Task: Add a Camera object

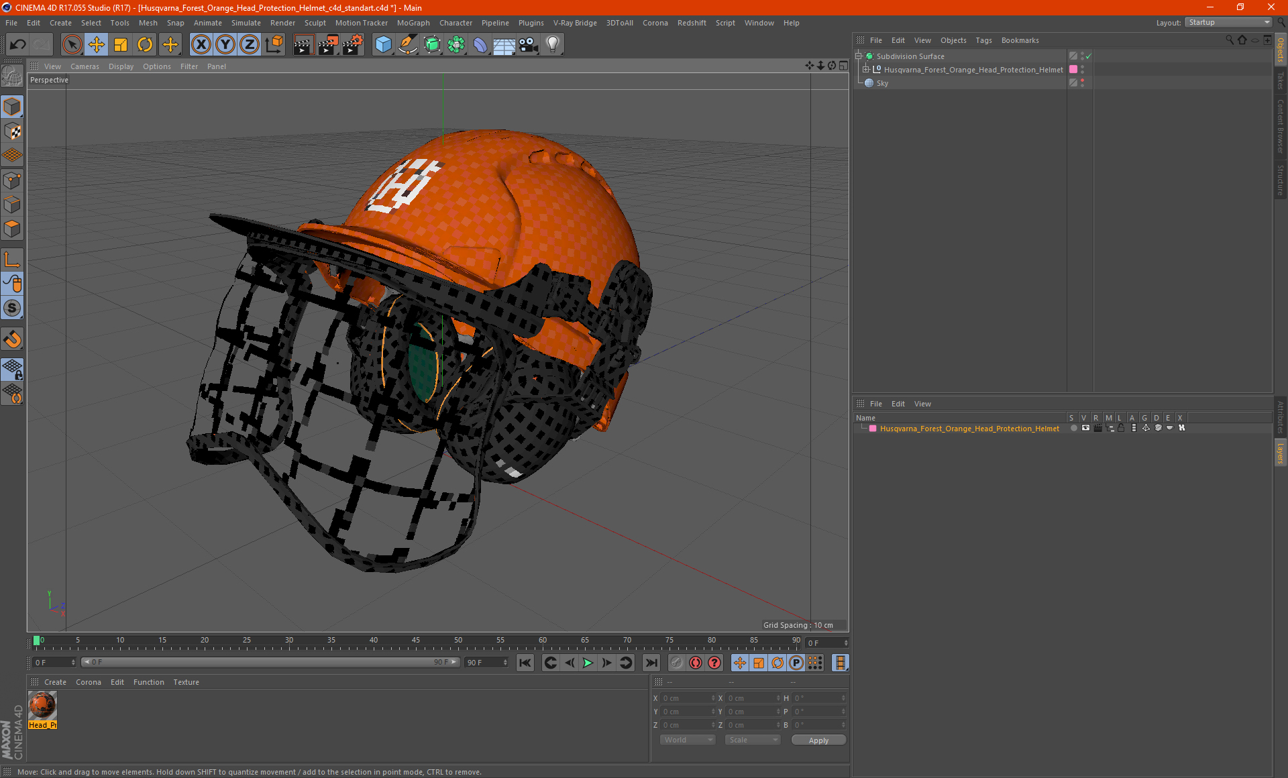Action: coord(529,45)
